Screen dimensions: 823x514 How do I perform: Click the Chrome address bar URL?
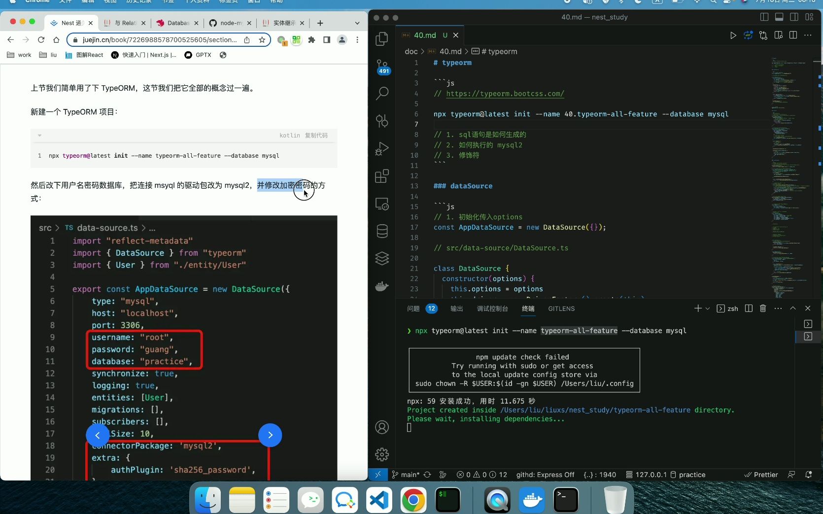tap(159, 40)
